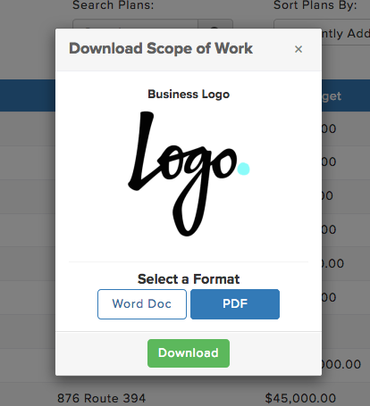Click the search magnifier icon button
This screenshot has width=370, height=406.
tap(215, 24)
